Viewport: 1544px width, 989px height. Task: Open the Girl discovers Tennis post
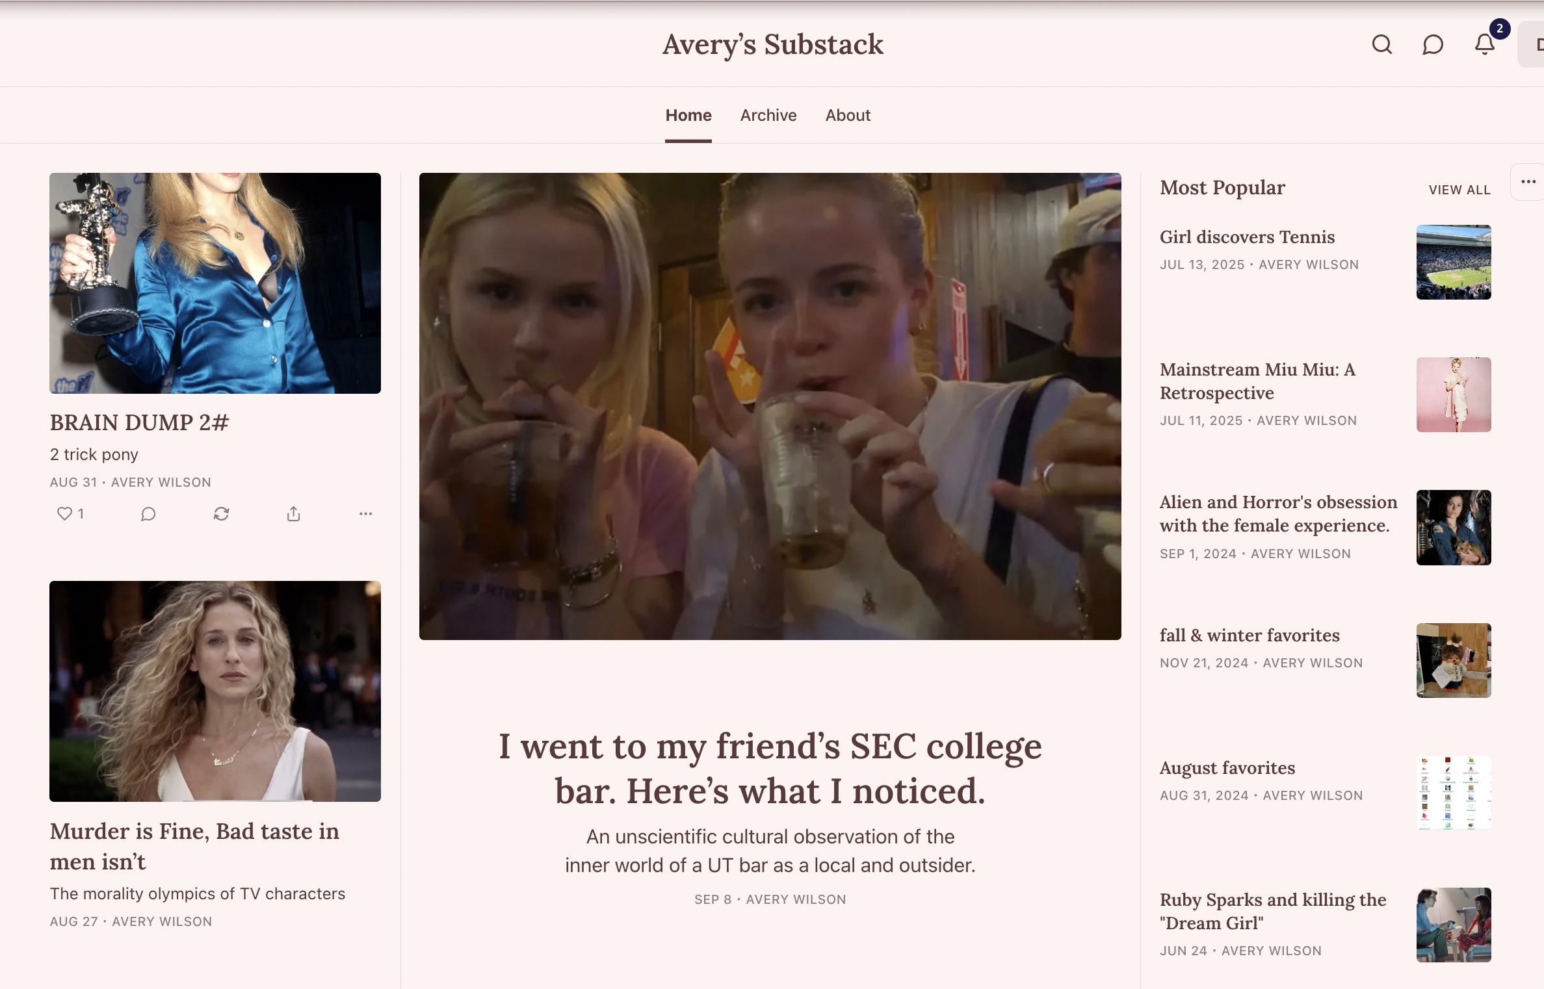pos(1247,237)
